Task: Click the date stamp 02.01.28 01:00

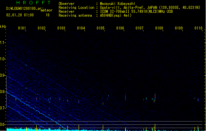Action: tap(20, 15)
